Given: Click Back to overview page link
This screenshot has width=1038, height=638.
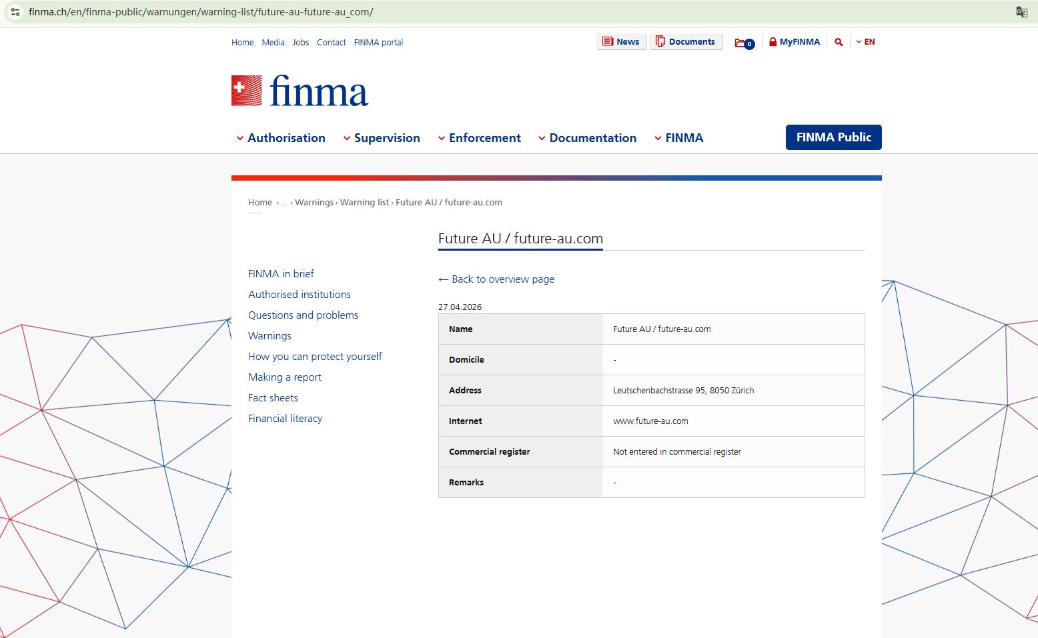Looking at the screenshot, I should tap(496, 279).
